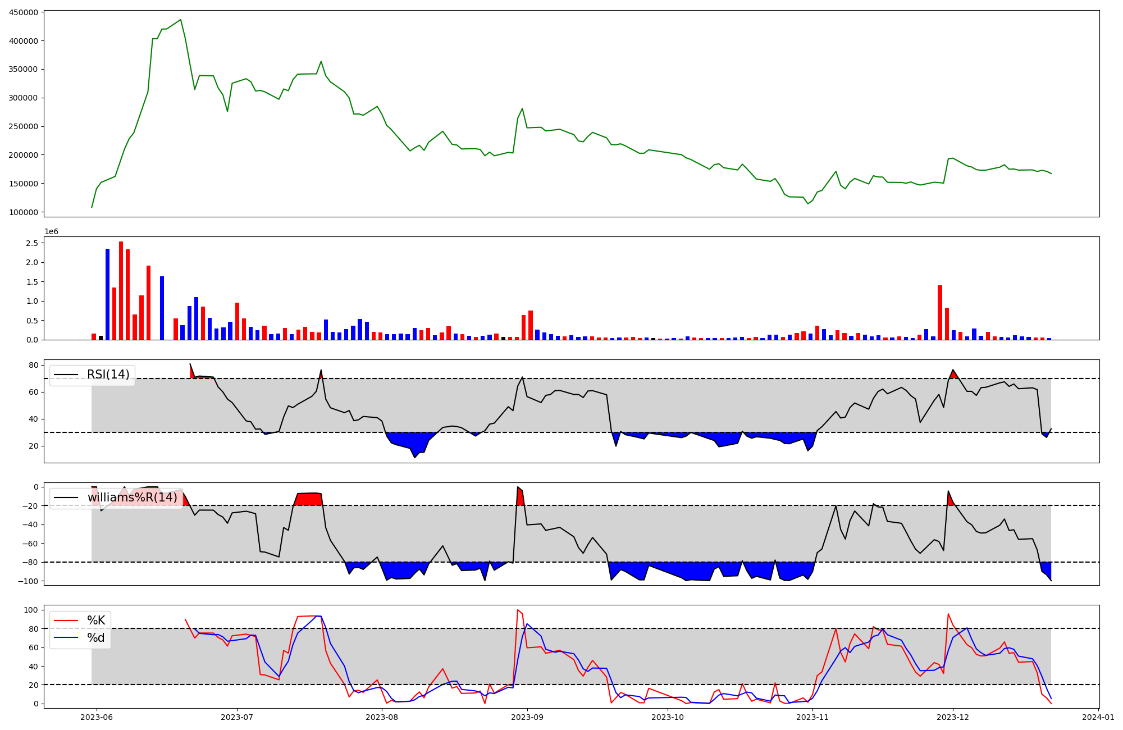
Task: Click the 2023-11 x-axis tick label
Action: coord(812,717)
